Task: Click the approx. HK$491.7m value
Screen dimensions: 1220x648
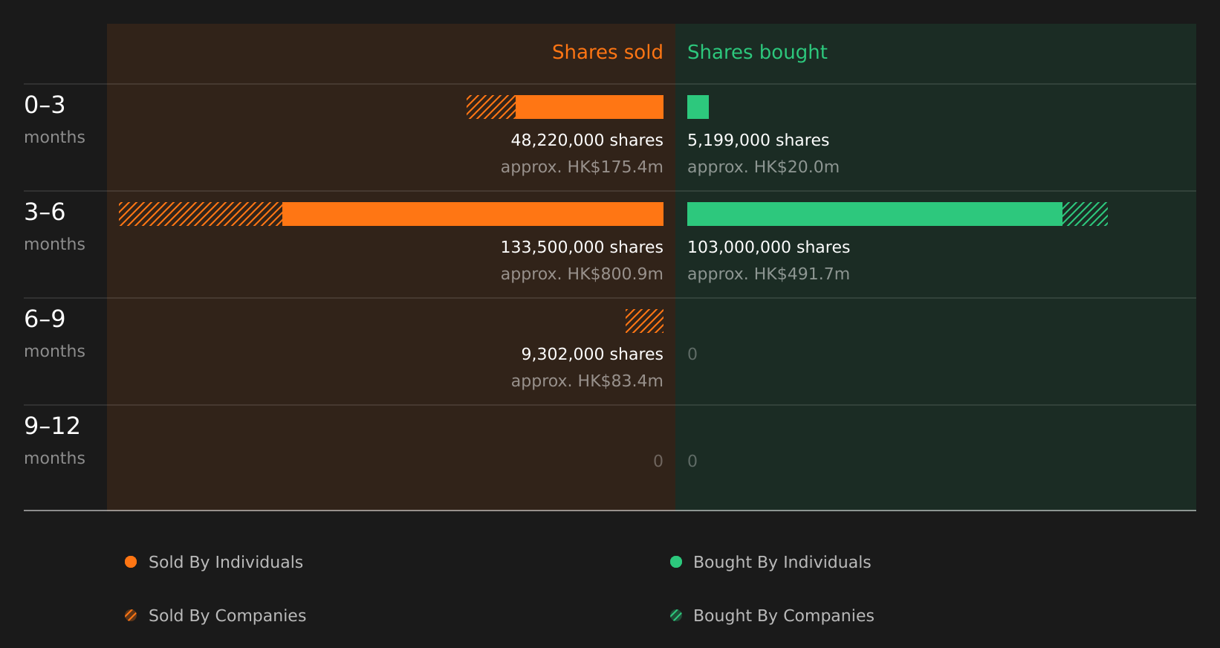Action: (768, 274)
